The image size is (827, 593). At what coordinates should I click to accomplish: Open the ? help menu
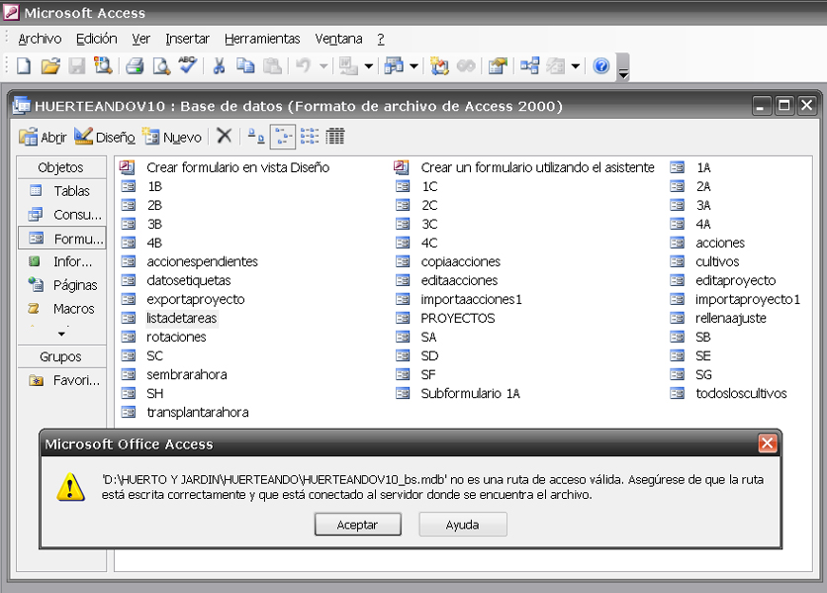pos(381,39)
